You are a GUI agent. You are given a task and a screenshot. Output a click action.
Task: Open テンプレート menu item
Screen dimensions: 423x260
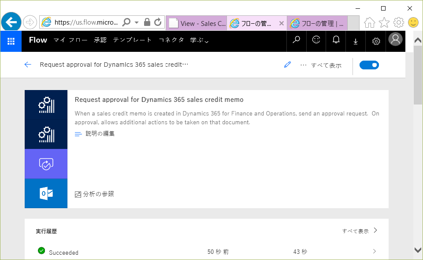pyautogui.click(x=132, y=40)
